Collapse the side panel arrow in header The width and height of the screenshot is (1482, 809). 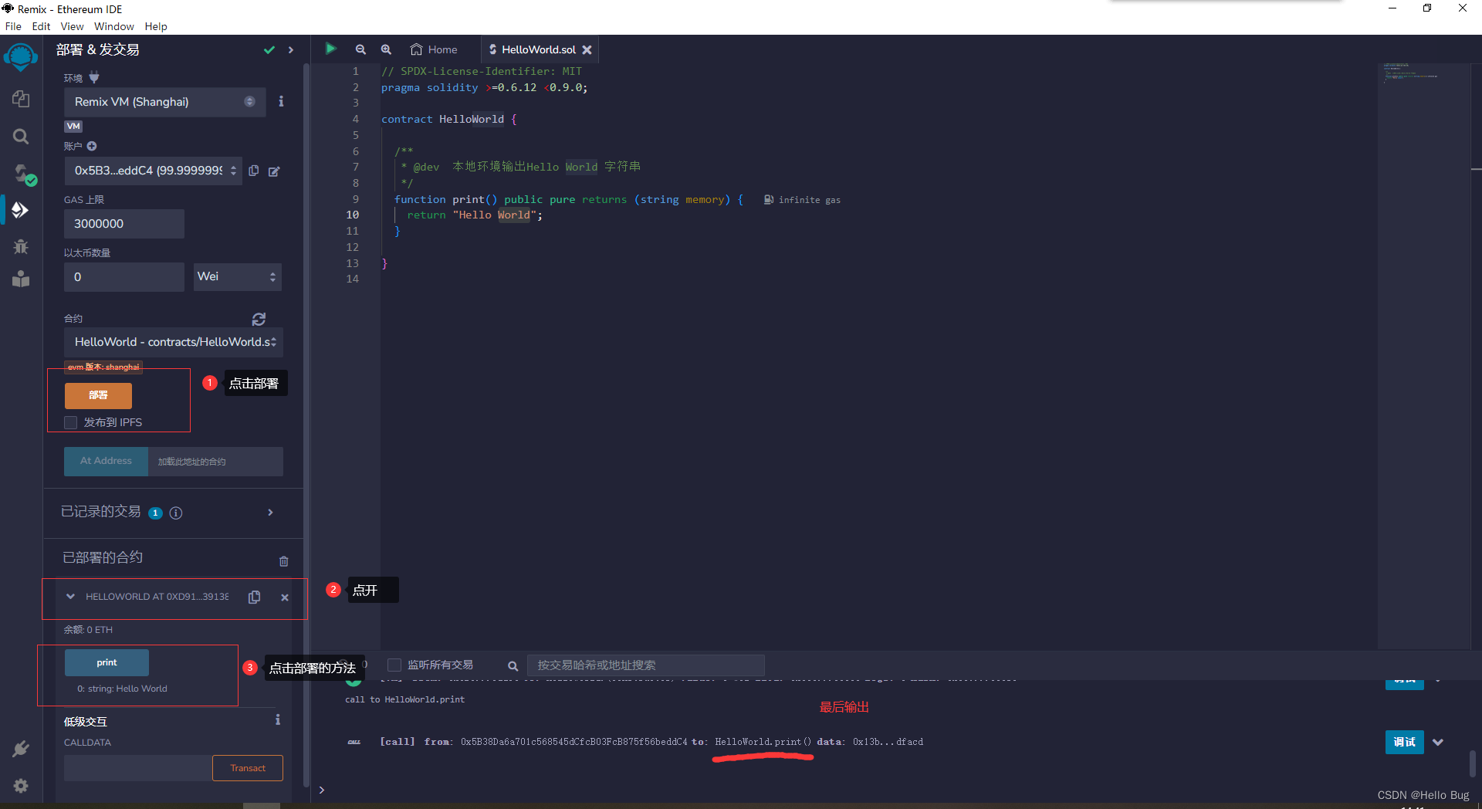point(291,50)
